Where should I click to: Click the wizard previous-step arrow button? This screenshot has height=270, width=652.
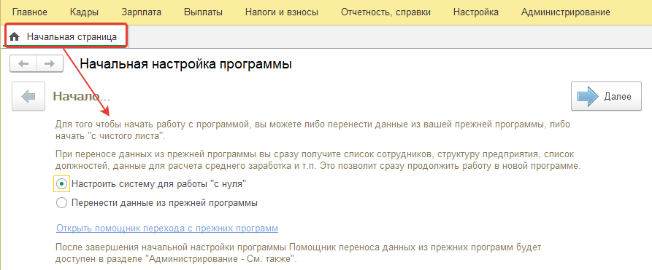(x=28, y=97)
